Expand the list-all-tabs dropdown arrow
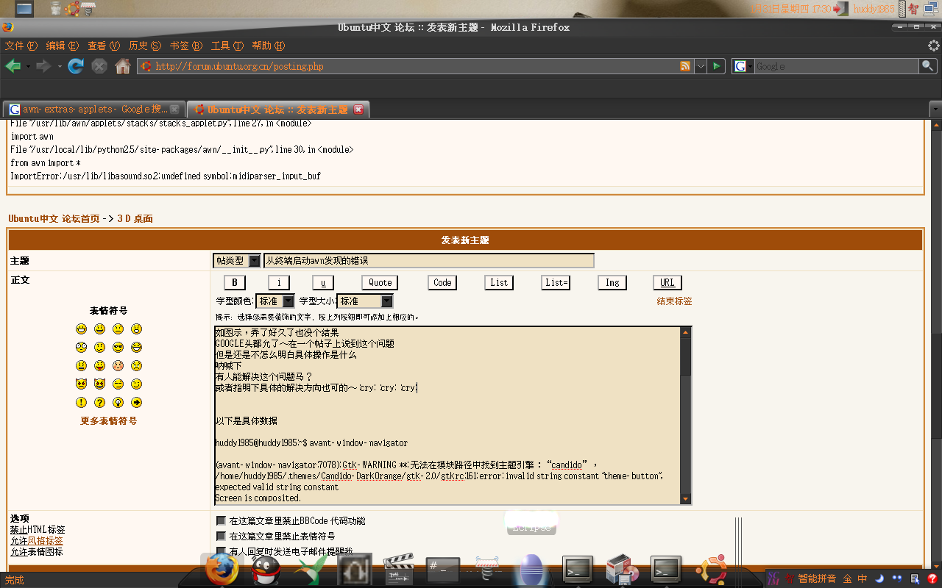The width and height of the screenshot is (942, 588). click(x=935, y=109)
